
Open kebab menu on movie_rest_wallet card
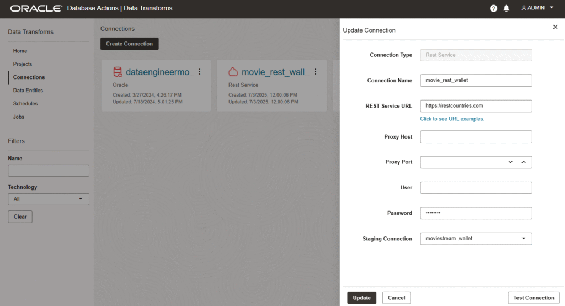pos(316,72)
